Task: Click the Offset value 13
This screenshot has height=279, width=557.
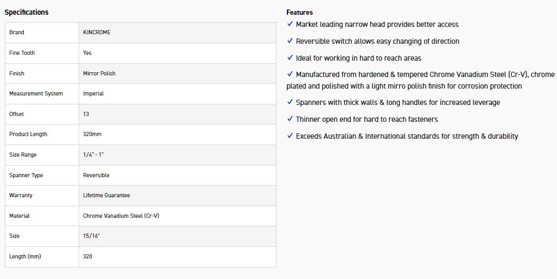Action: pos(86,114)
